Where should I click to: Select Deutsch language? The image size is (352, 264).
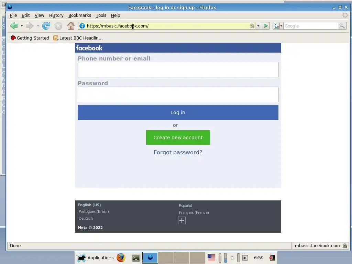click(x=86, y=218)
